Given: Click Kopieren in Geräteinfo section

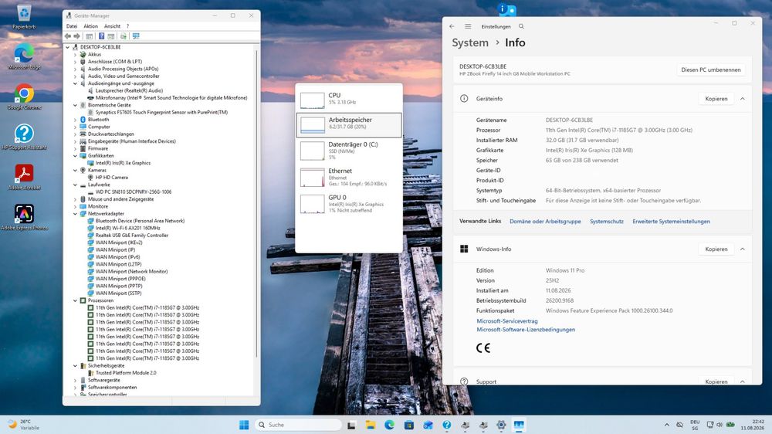Looking at the screenshot, I should (716, 99).
